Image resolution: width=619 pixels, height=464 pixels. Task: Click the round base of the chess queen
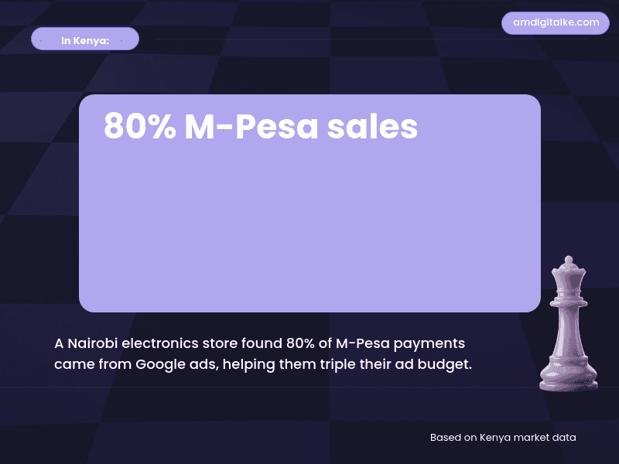coord(569,379)
